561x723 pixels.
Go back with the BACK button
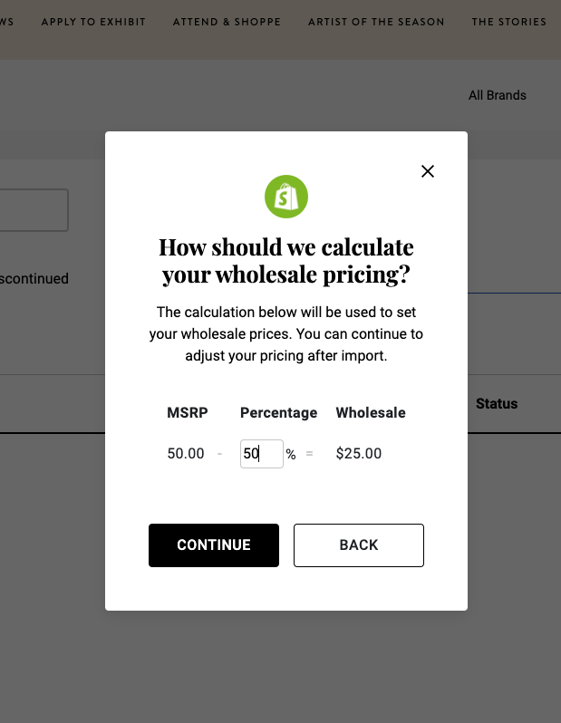click(x=358, y=545)
